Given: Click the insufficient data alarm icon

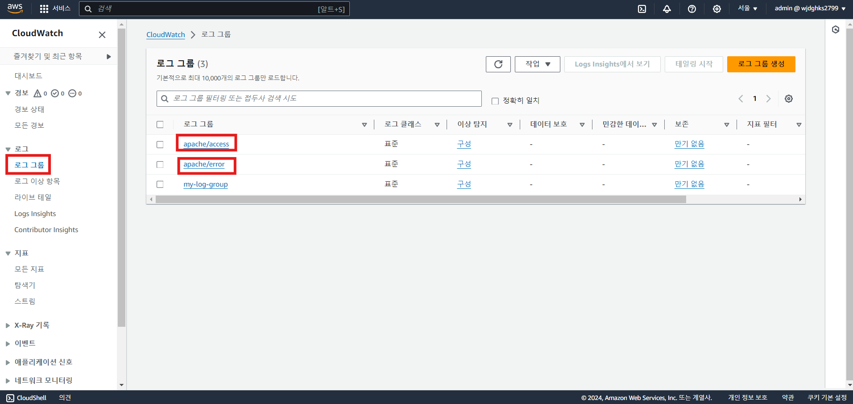Looking at the screenshot, I should 72,93.
